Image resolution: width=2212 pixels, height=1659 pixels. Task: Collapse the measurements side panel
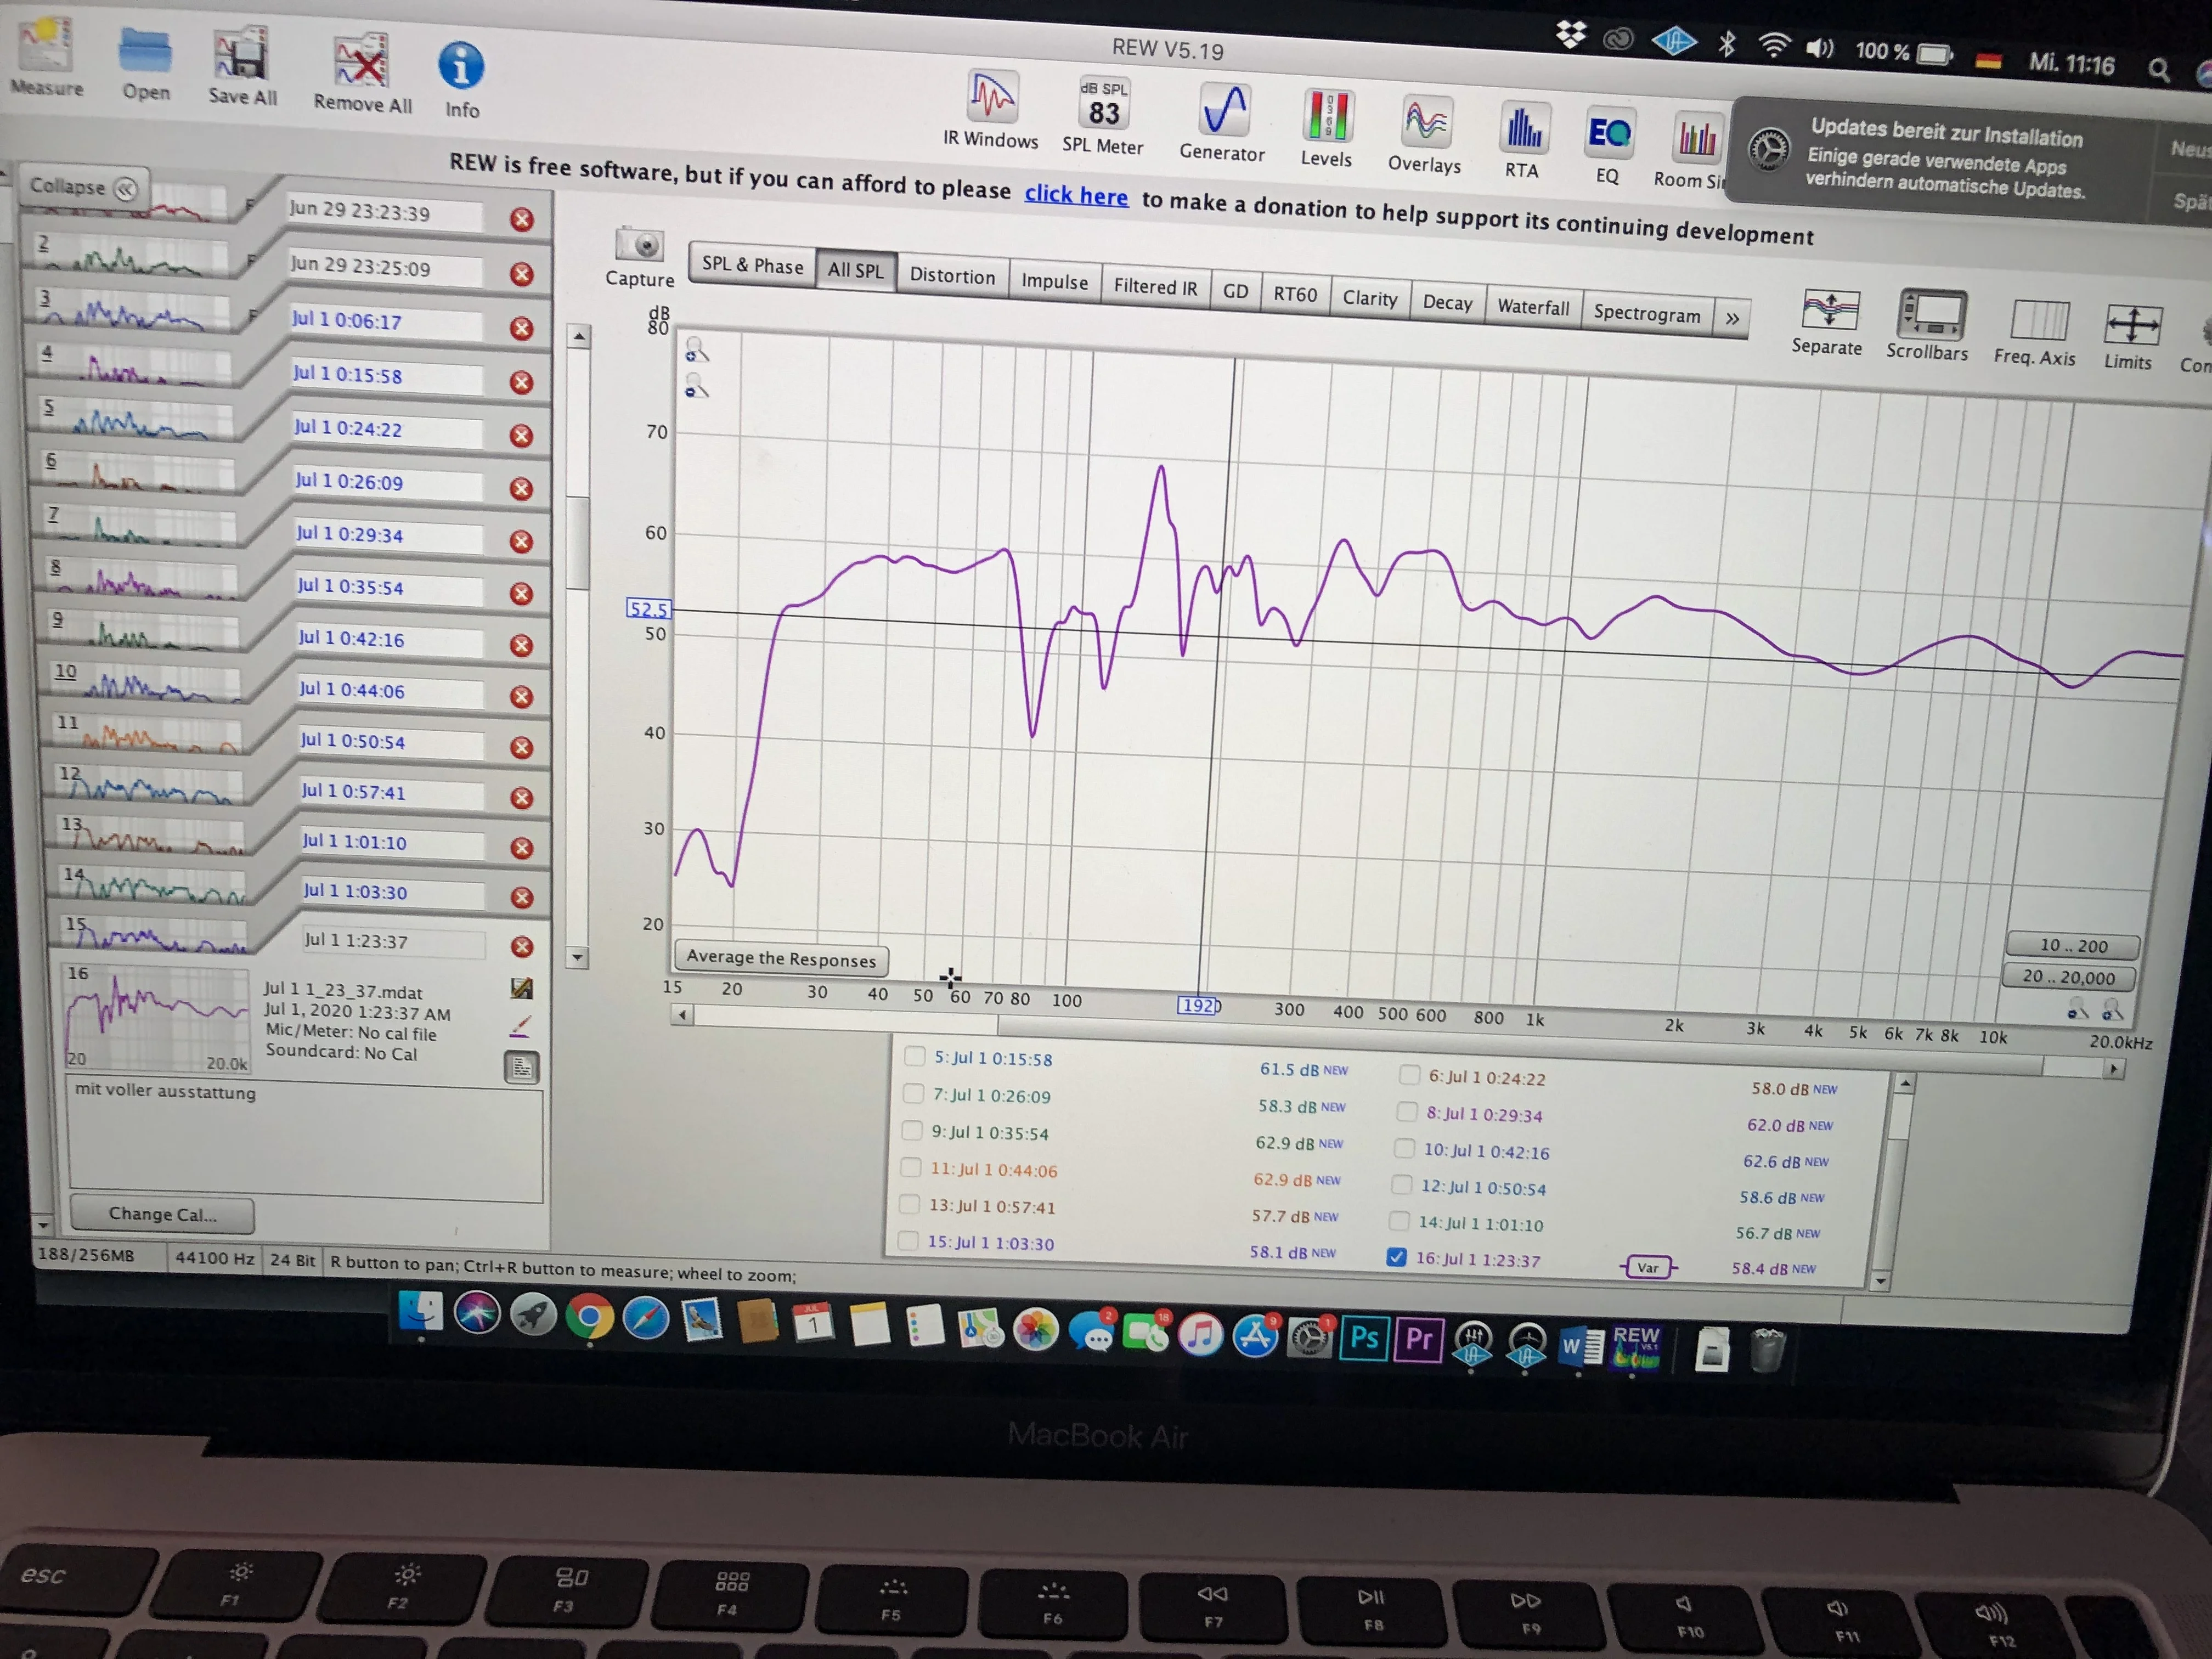click(x=84, y=187)
